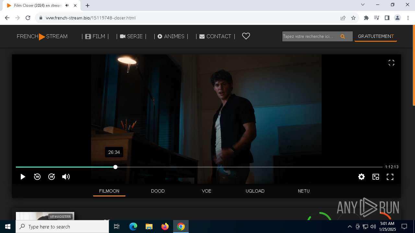This screenshot has width=415, height=233.
Task: Show hidden system tray icons
Action: tap(350, 227)
